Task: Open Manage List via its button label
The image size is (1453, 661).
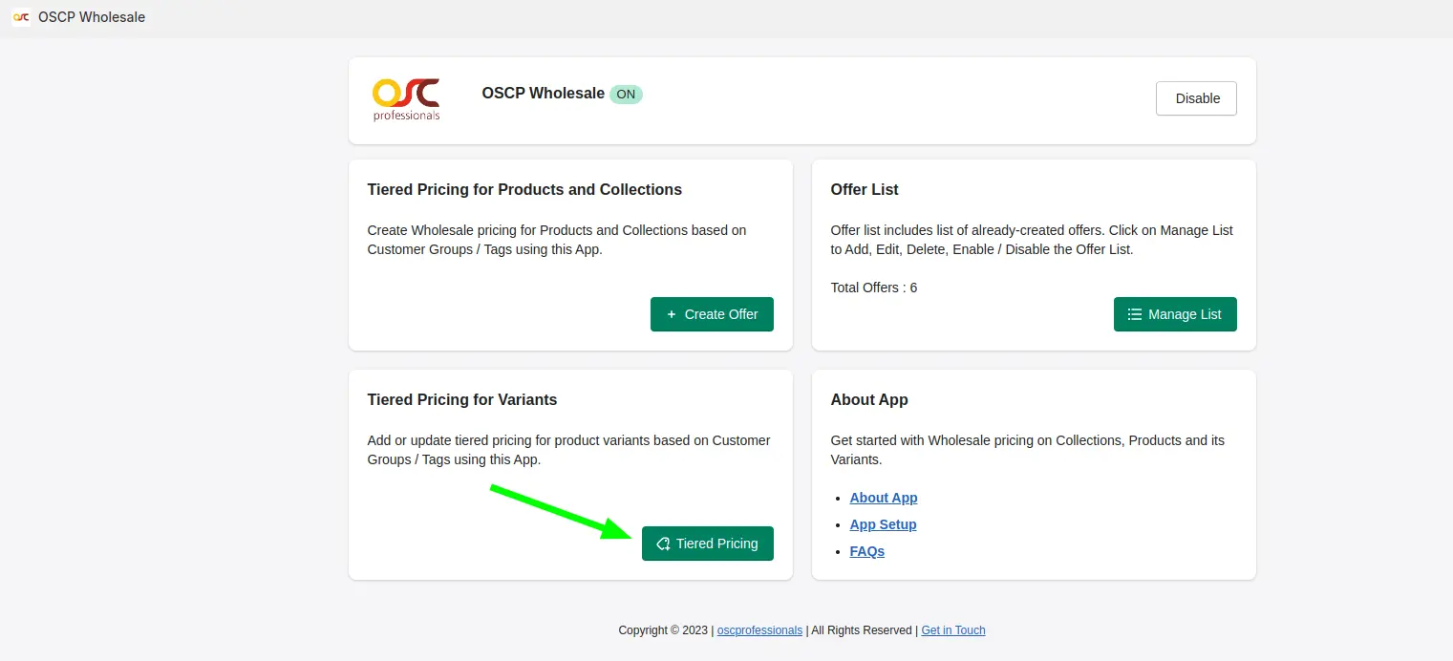Action: click(1185, 314)
